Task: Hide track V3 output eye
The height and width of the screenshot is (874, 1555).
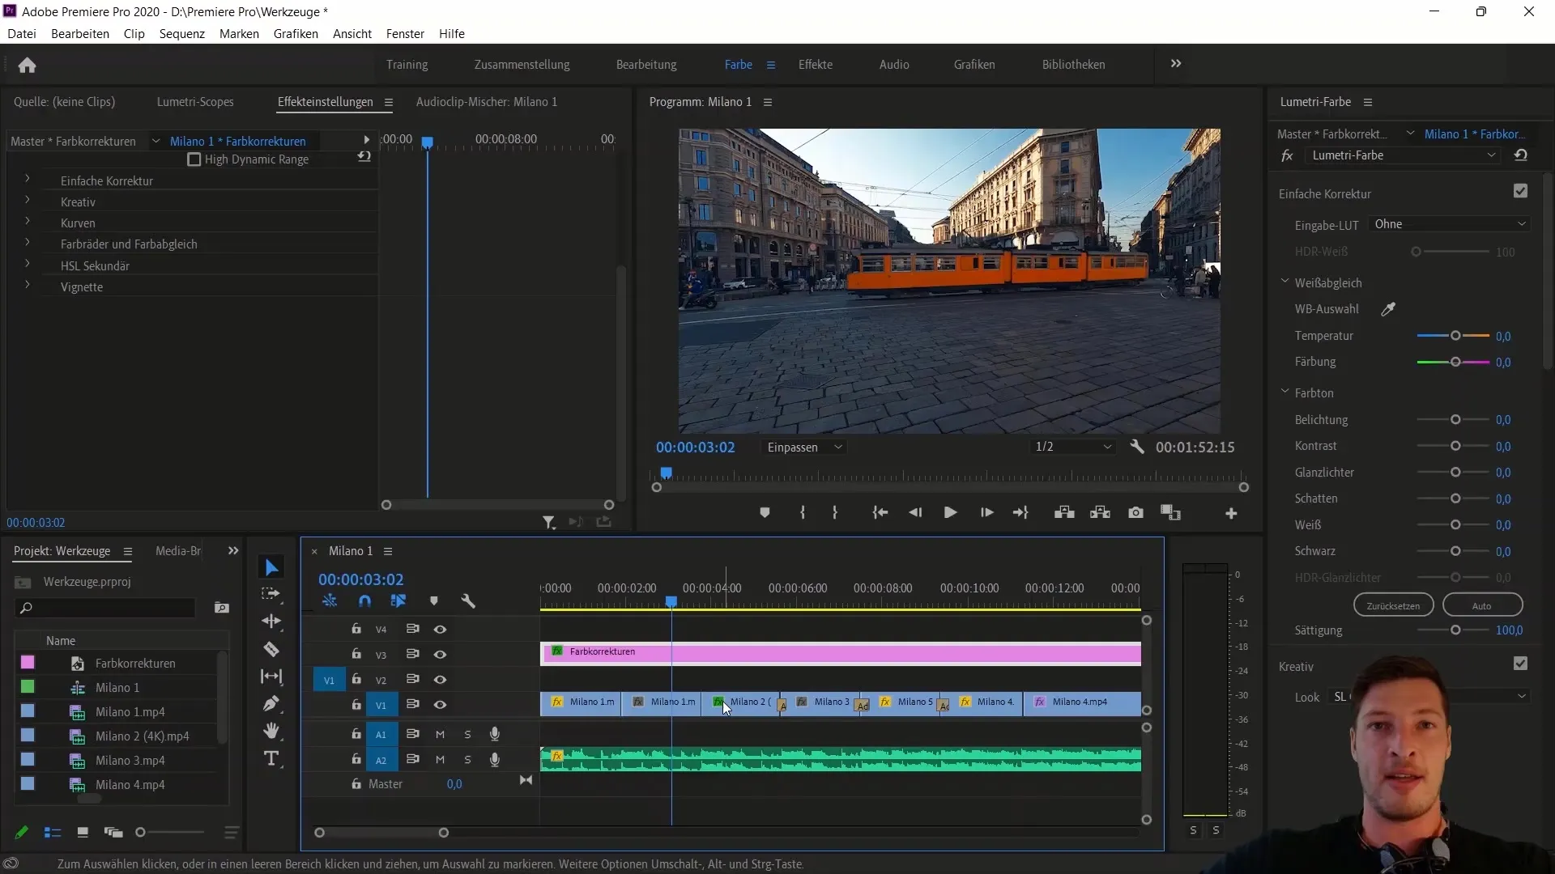Action: coord(440,654)
